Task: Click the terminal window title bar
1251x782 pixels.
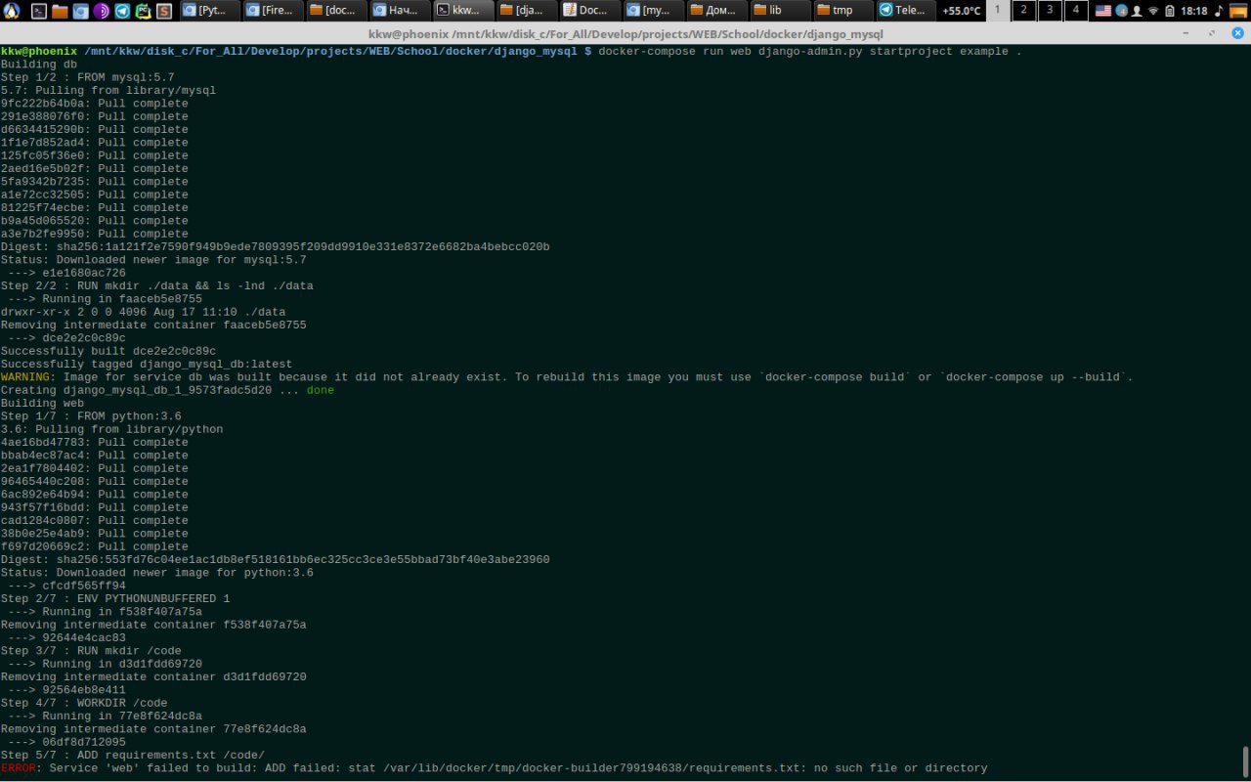Action: point(625,33)
